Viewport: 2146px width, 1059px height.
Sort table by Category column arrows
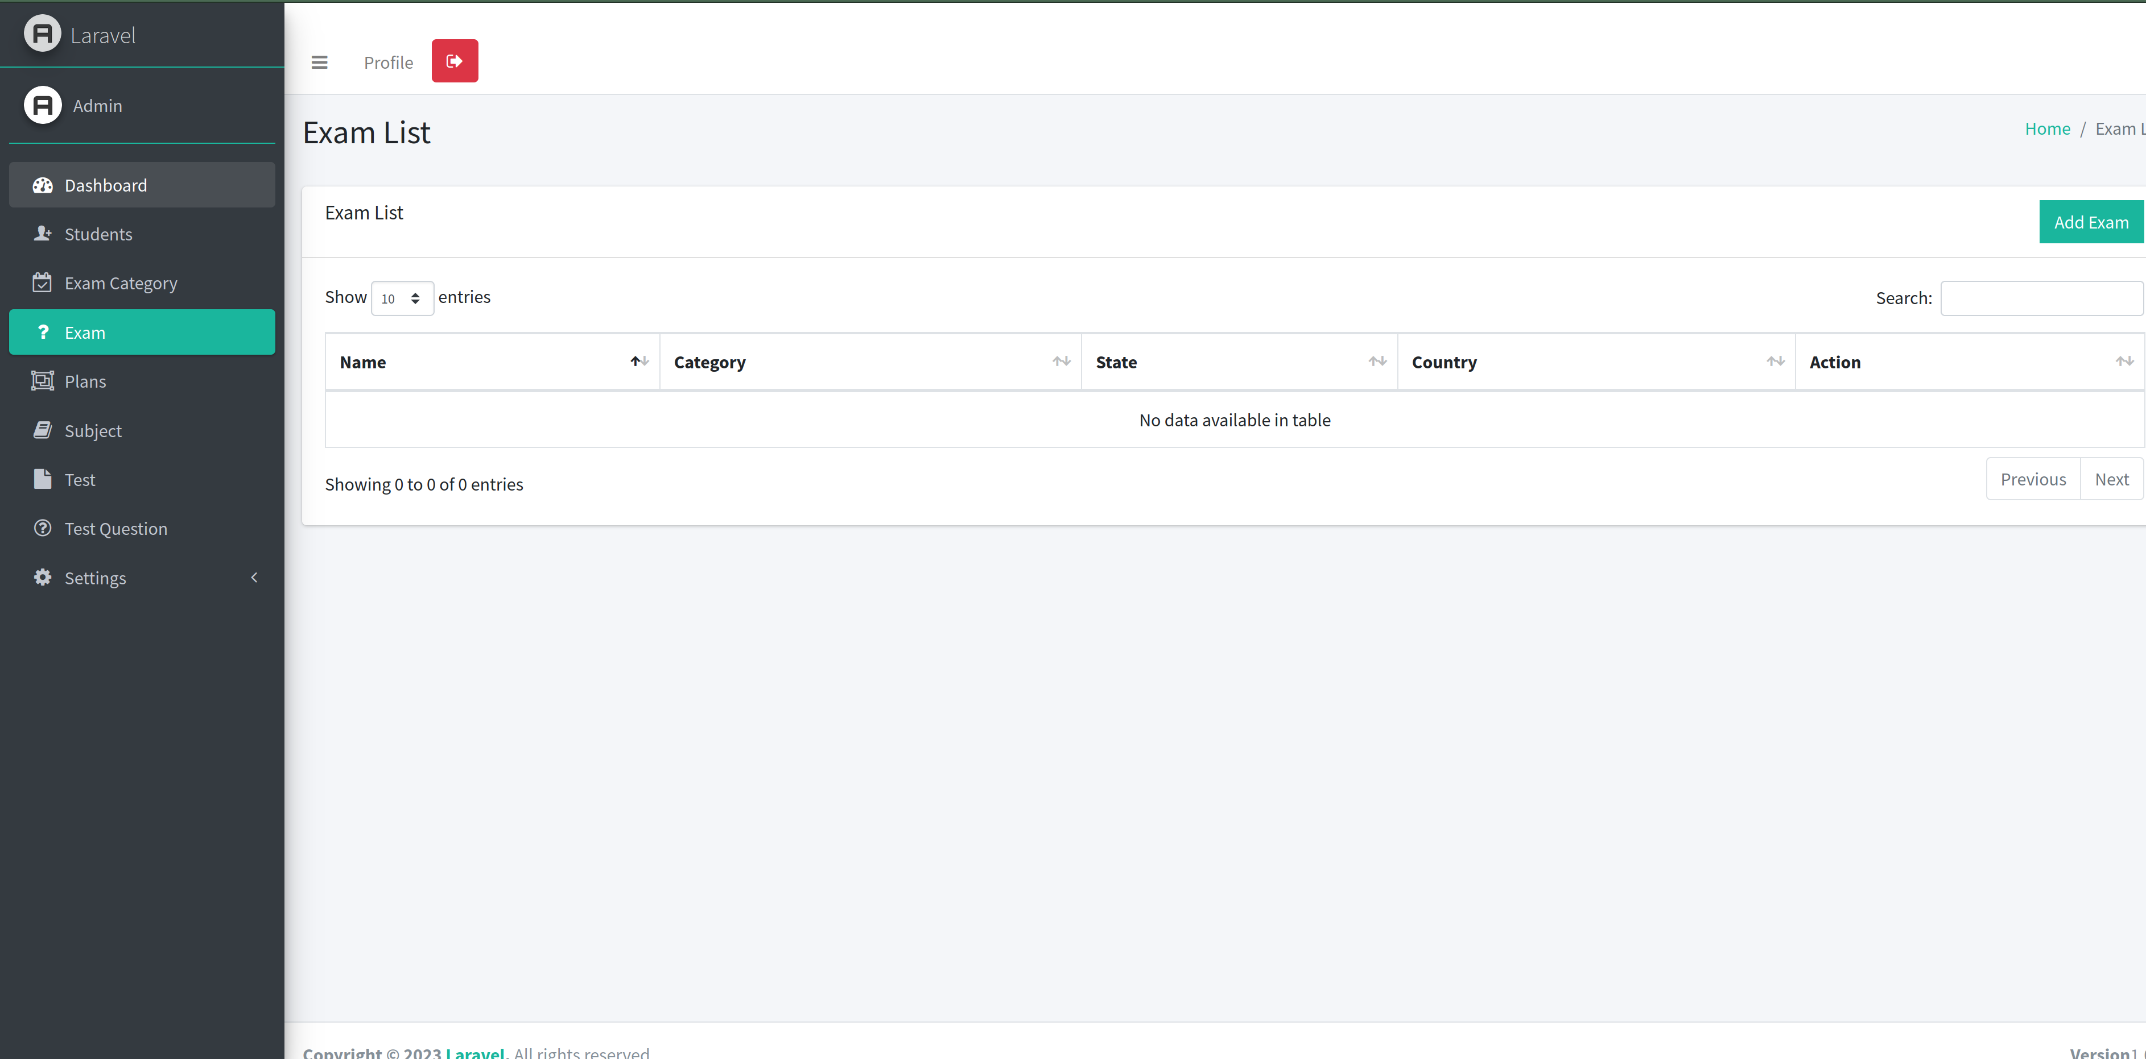click(1062, 362)
